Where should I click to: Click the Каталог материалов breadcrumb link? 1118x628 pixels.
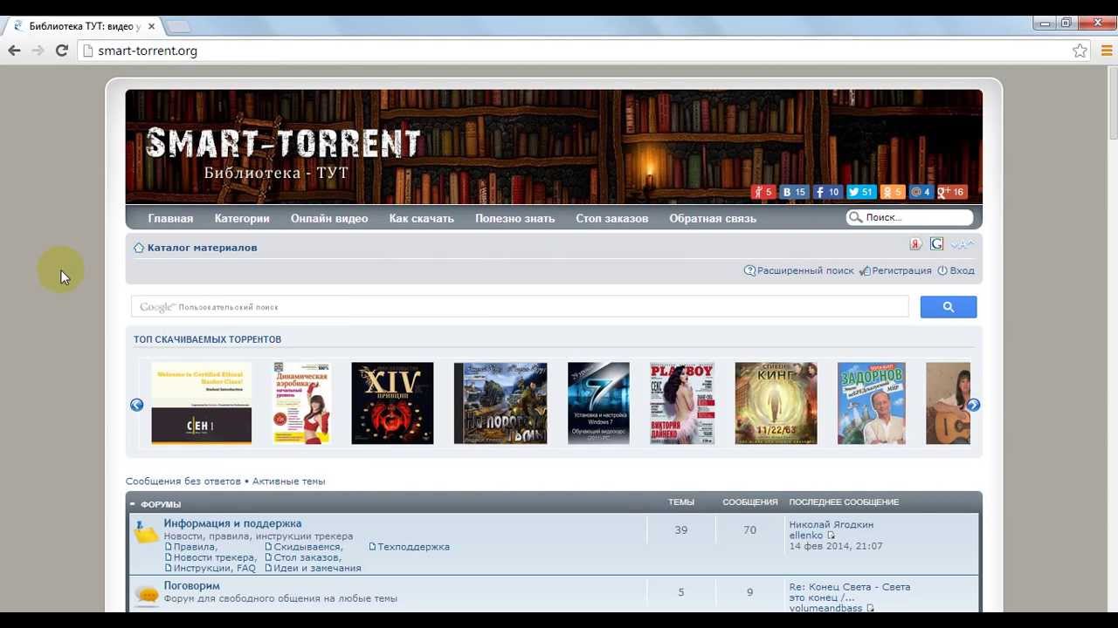[x=202, y=248]
